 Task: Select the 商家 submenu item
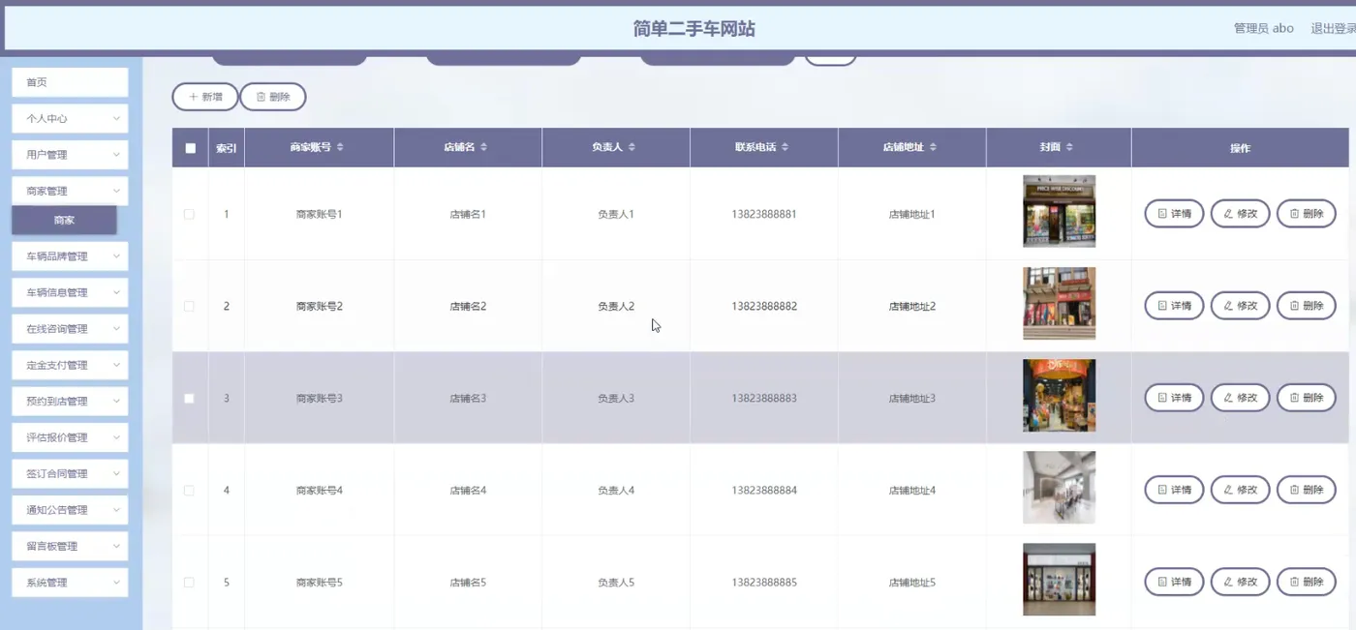[64, 220]
